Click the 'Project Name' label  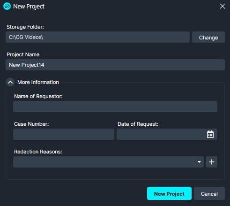(x=23, y=54)
